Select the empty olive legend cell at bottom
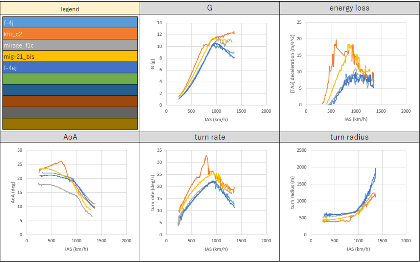Screen dimensions: 420x262 pos(70,123)
